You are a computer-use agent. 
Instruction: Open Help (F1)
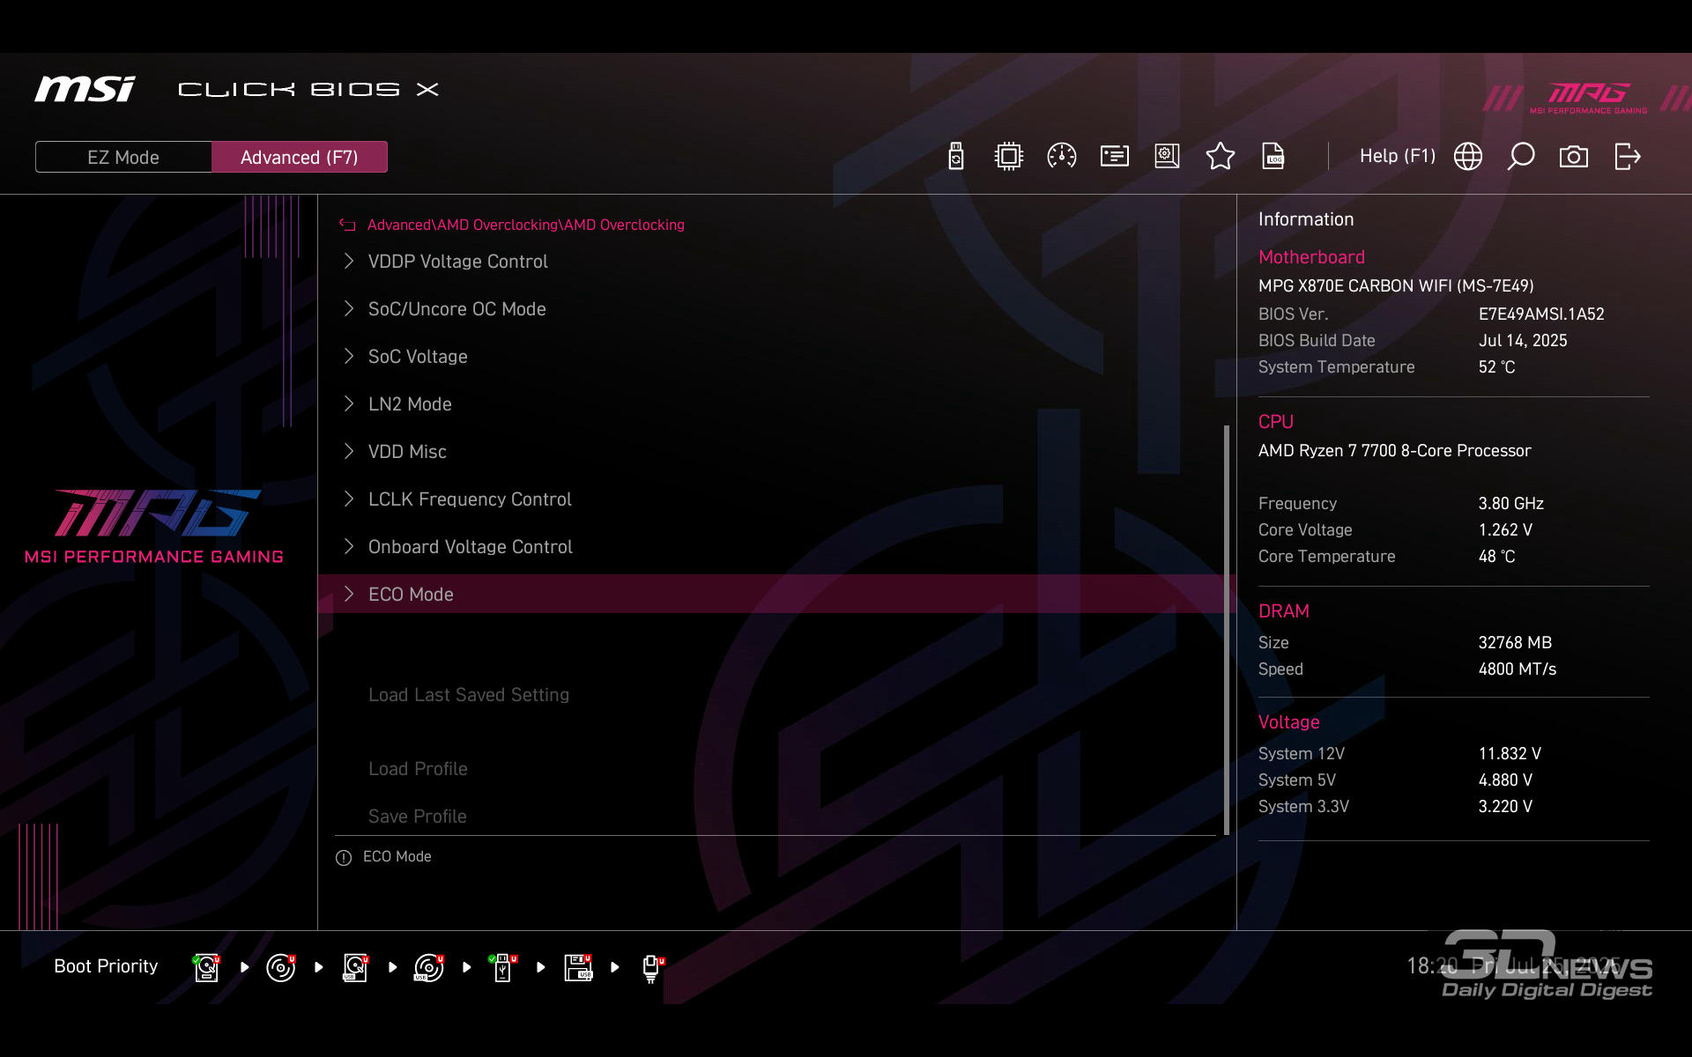click(1398, 156)
